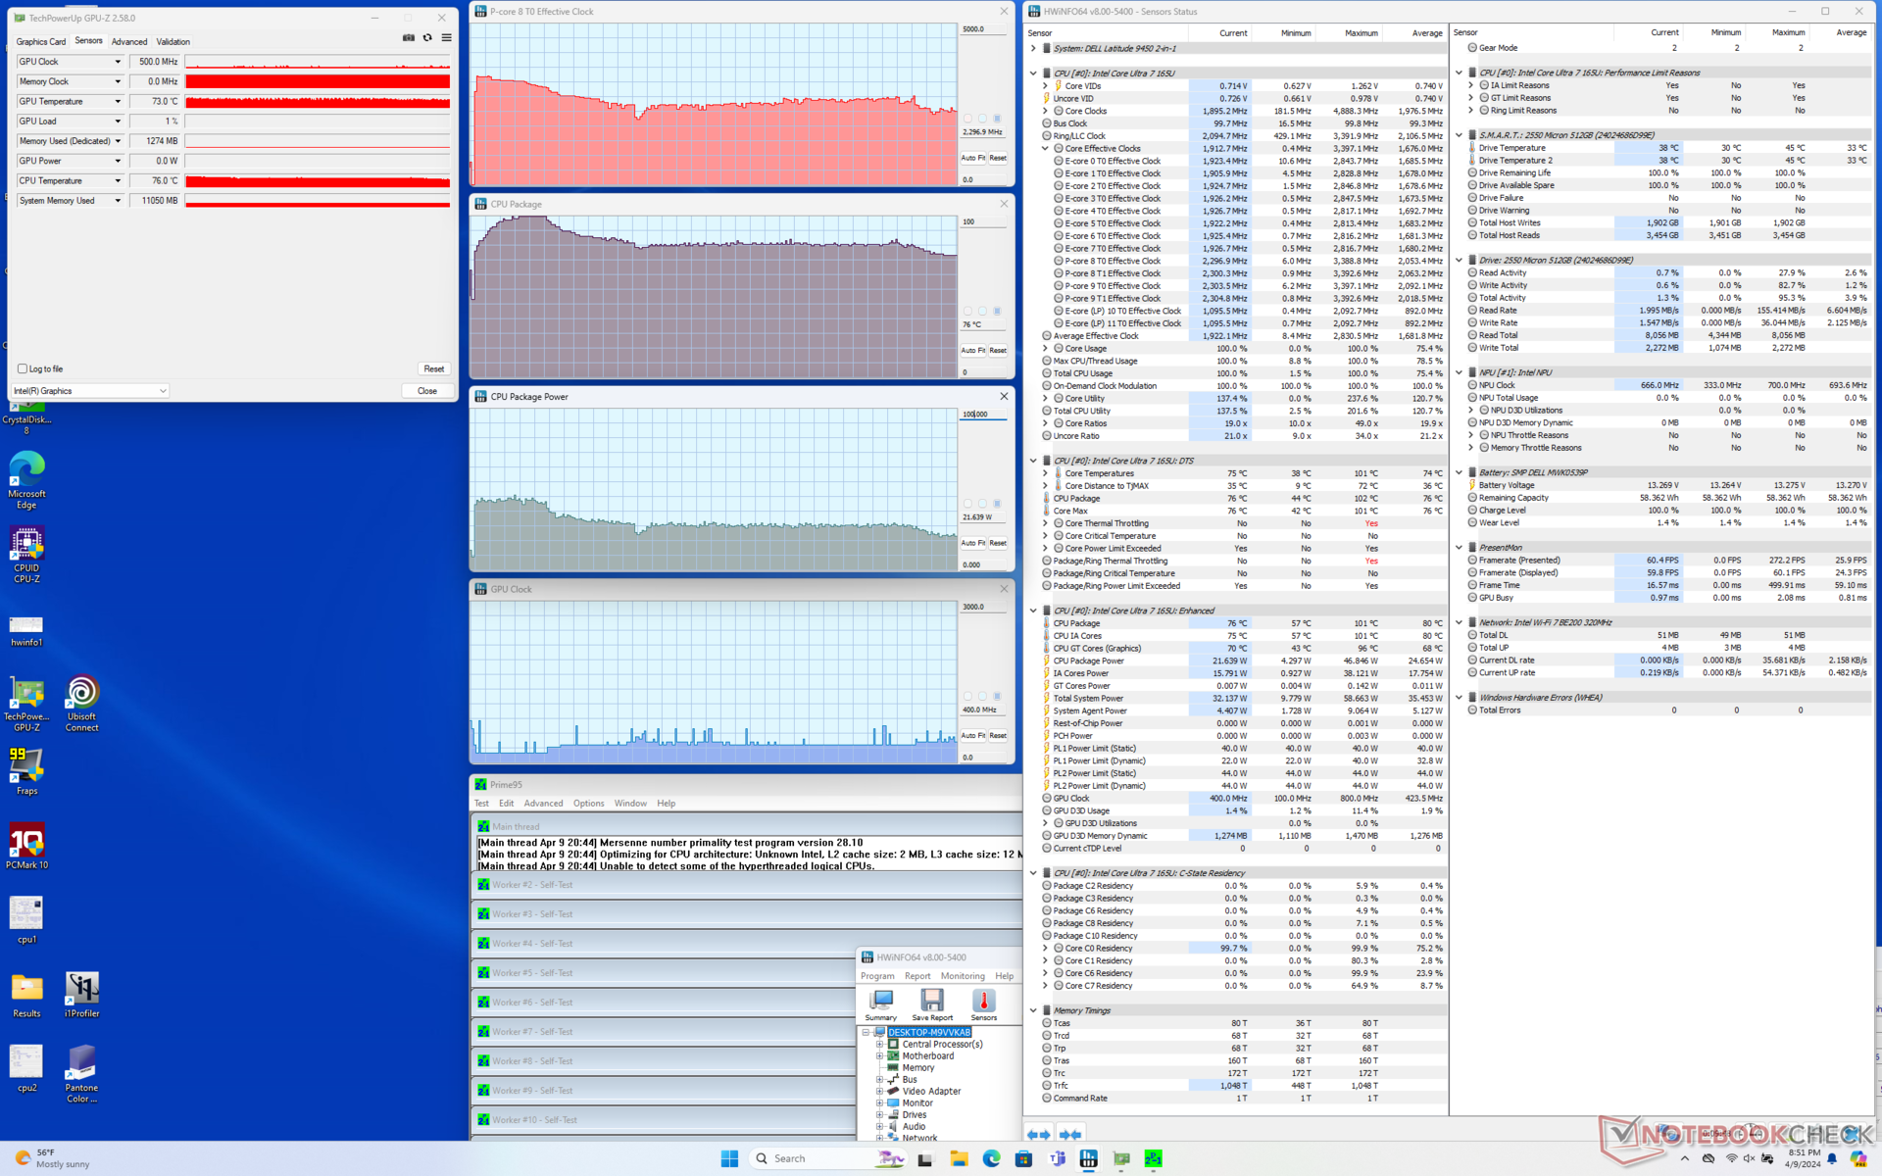Click the GPU-Z screenshot camera icon
The width and height of the screenshot is (1882, 1176).
click(x=409, y=38)
